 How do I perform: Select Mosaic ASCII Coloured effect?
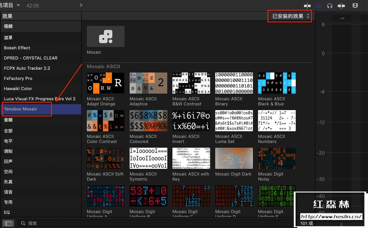pos(148,121)
